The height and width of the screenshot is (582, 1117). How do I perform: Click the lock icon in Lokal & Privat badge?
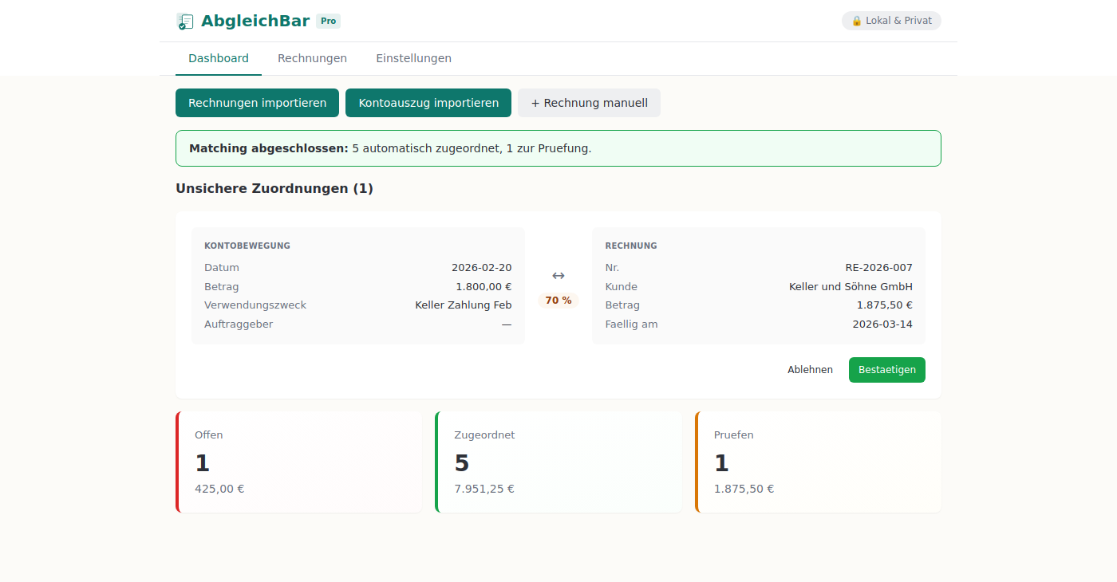pos(856,21)
